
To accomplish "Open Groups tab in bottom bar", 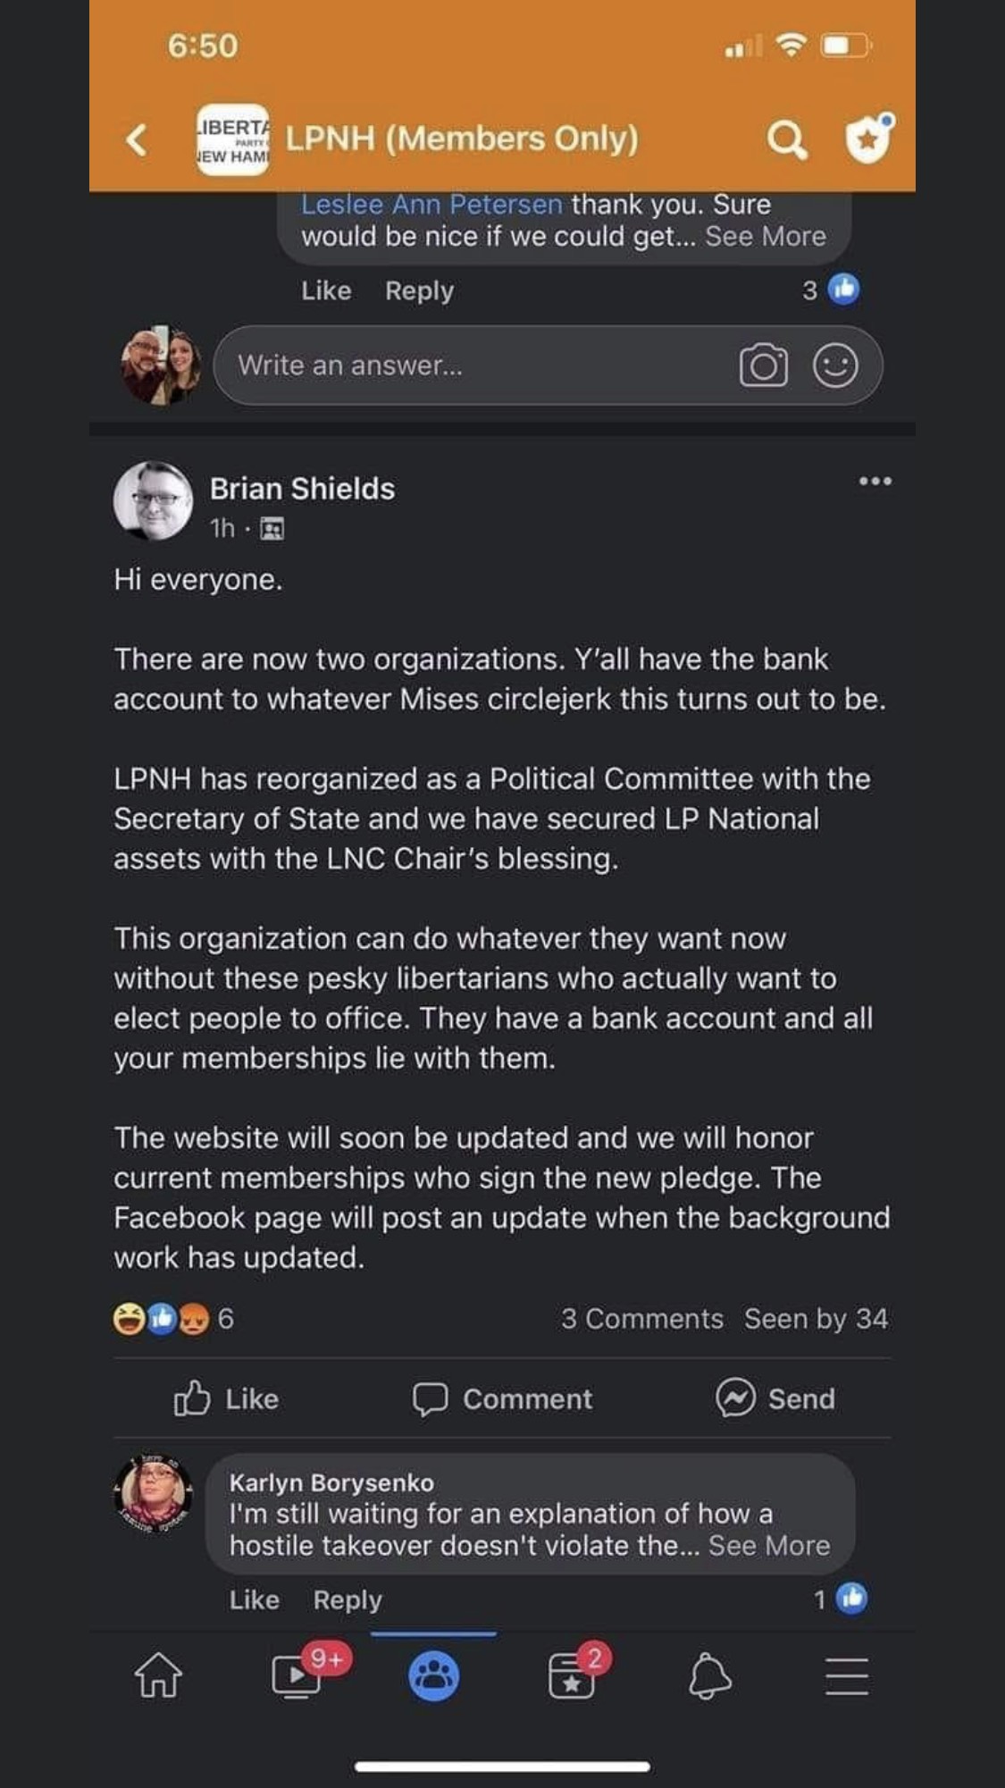I will coord(434,1676).
